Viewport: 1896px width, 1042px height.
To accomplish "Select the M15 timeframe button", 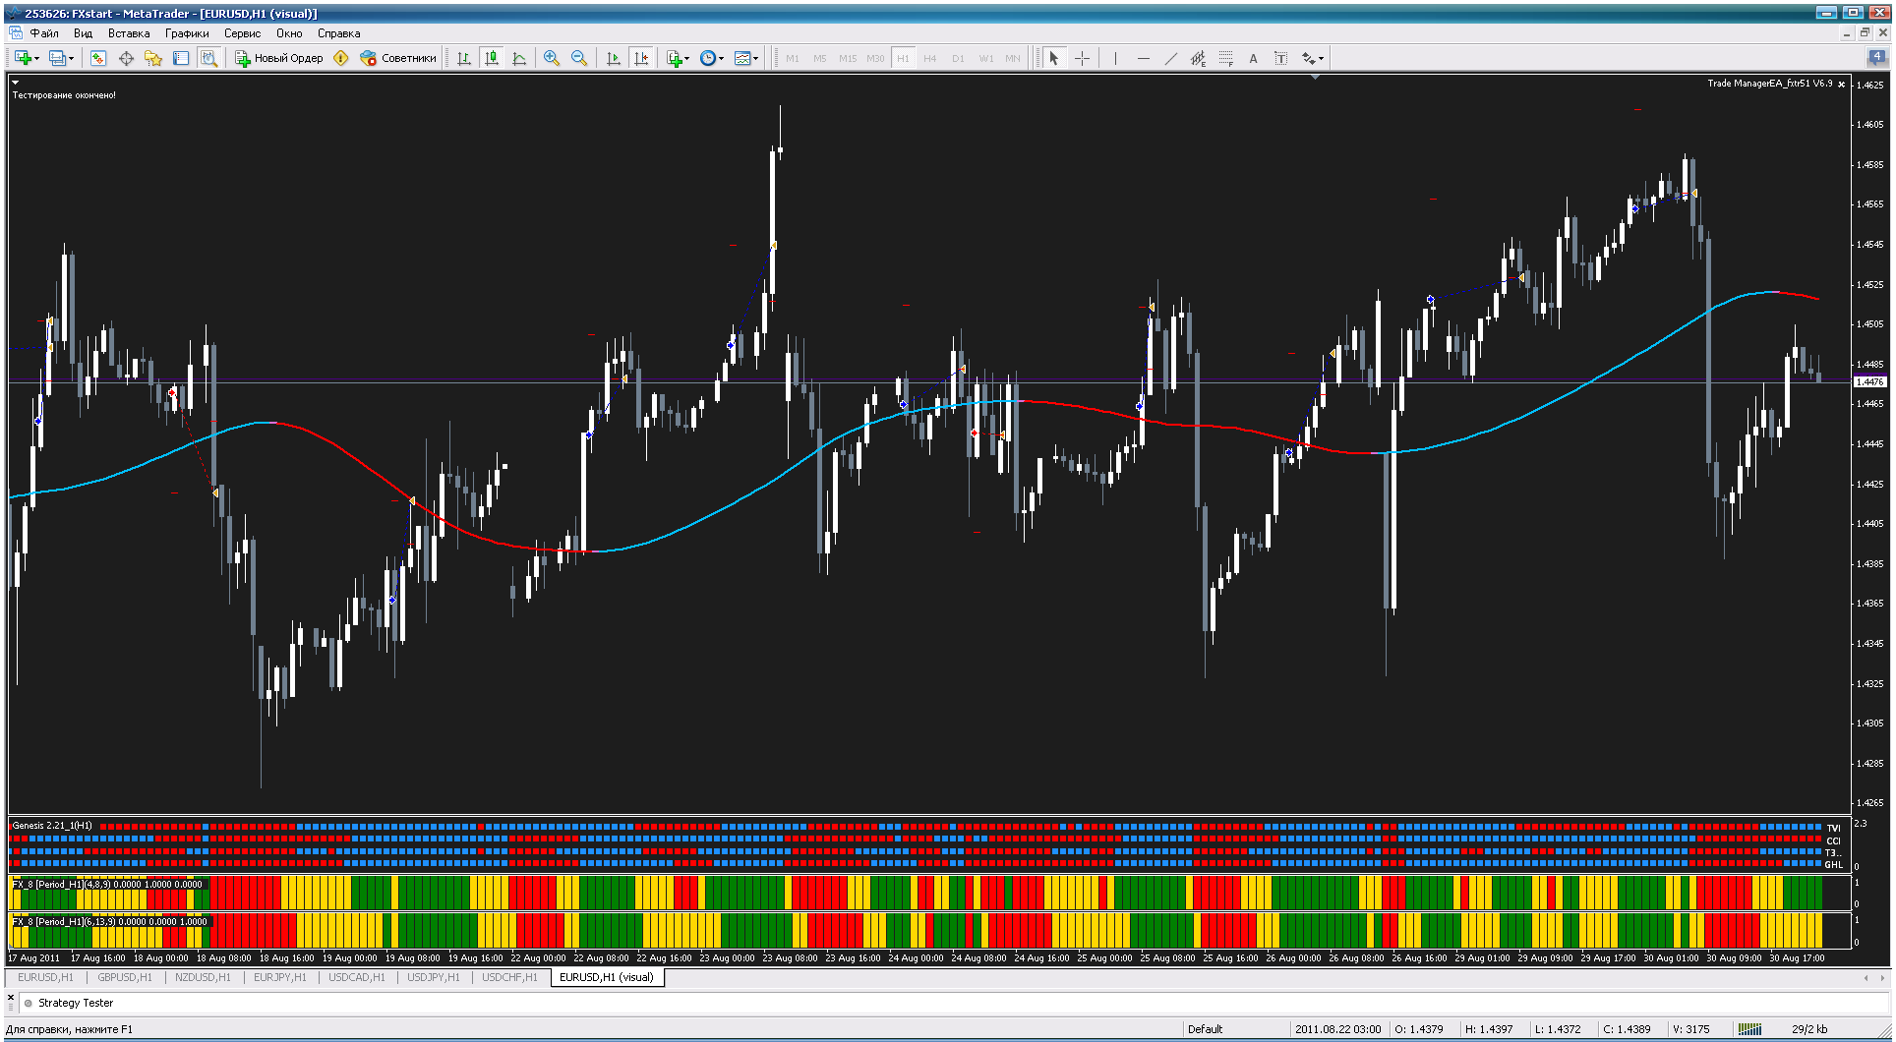I will click(x=848, y=58).
